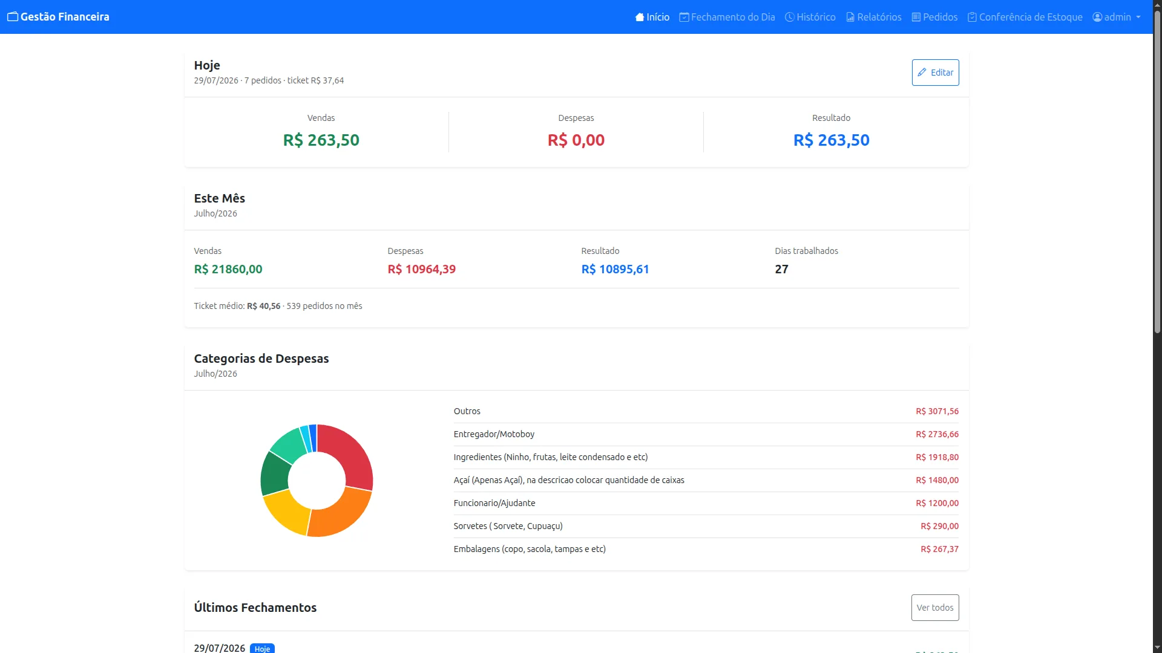
Task: Click the clock icon beside Histórico
Action: (x=789, y=17)
